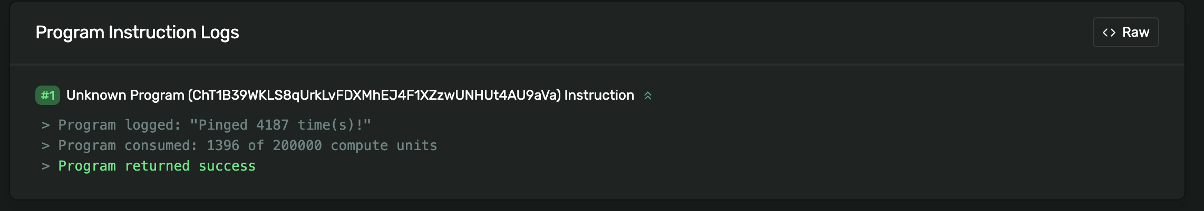The height and width of the screenshot is (211, 1204).
Task: Click the 200000 compute limit value
Action: coord(297,145)
